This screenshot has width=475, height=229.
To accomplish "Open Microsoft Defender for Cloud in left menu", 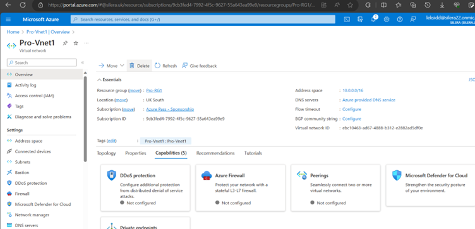I will [x=43, y=204].
